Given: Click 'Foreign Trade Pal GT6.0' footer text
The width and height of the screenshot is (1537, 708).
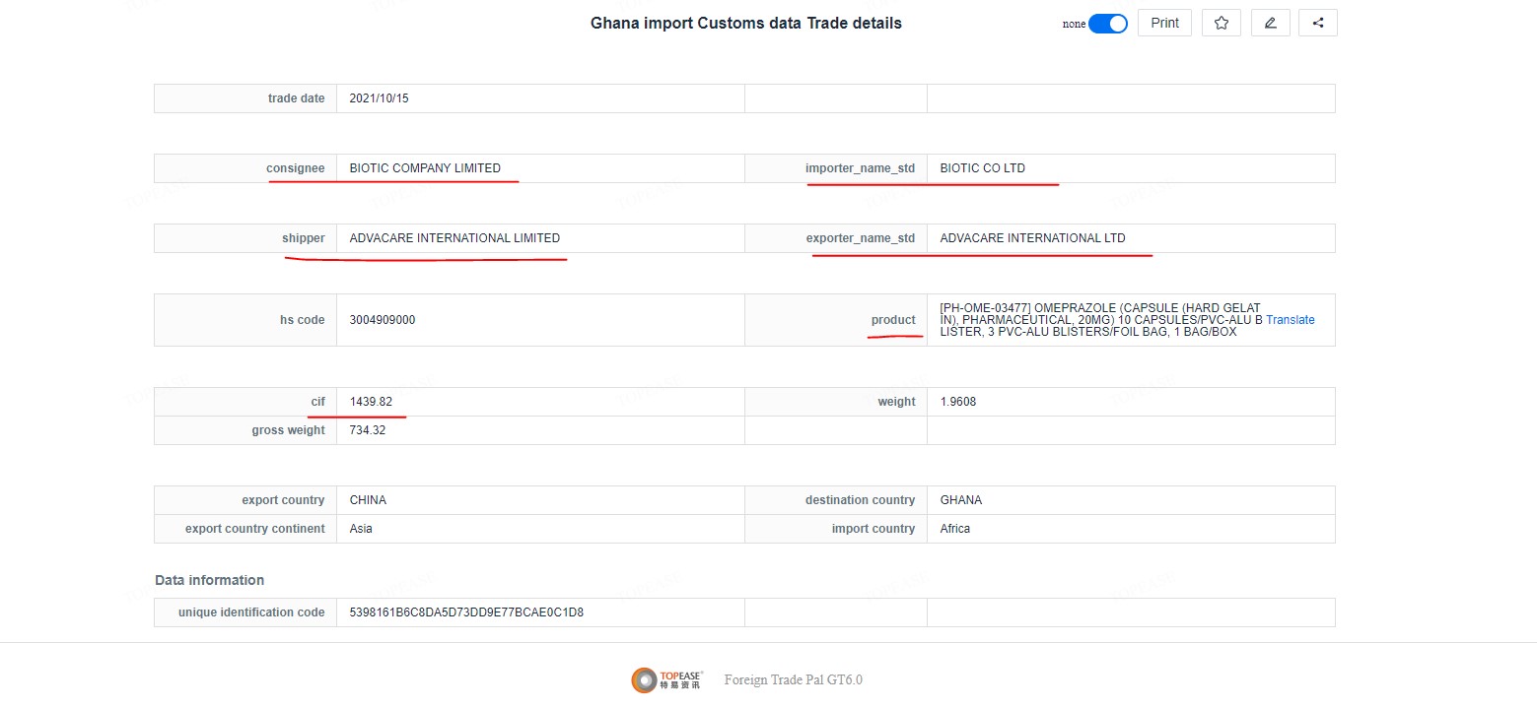Looking at the screenshot, I should [x=794, y=679].
